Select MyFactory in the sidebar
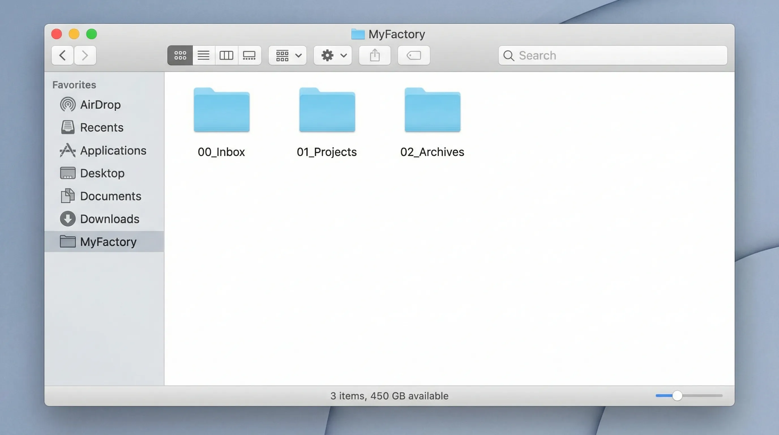 click(x=108, y=242)
